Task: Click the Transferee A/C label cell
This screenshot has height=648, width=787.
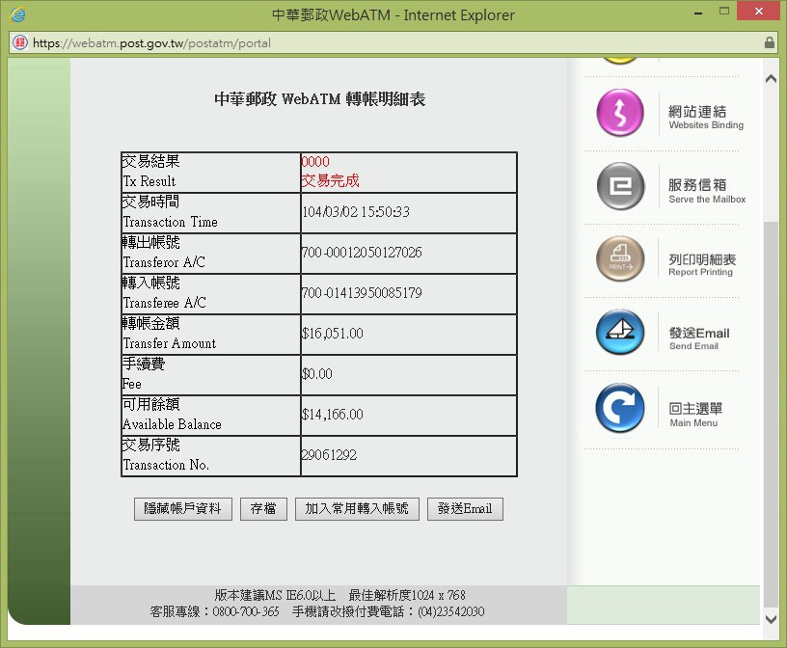Action: [211, 294]
